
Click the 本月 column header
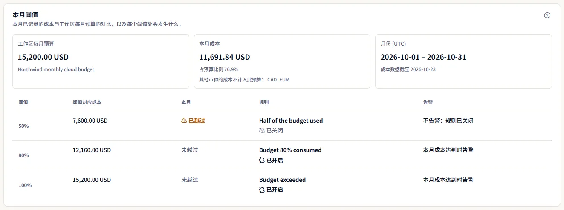pyautogui.click(x=186, y=102)
